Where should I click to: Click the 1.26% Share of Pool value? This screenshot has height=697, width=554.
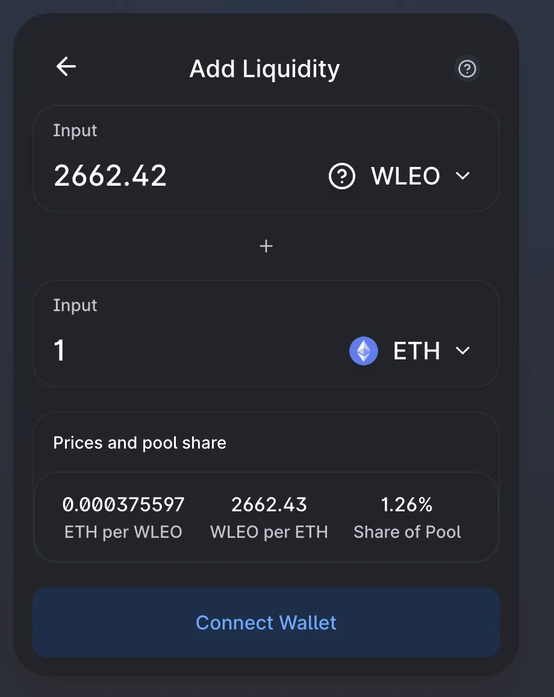point(406,505)
